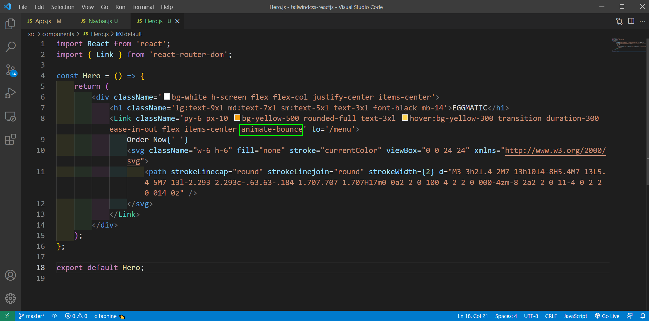The image size is (649, 321).
Task: Change end of line sequence CRLF
Action: (551, 316)
